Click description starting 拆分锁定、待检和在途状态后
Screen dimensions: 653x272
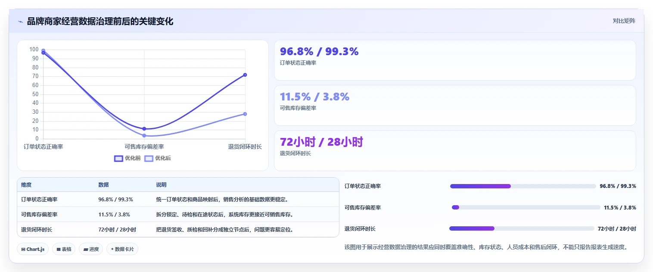tap(225, 215)
